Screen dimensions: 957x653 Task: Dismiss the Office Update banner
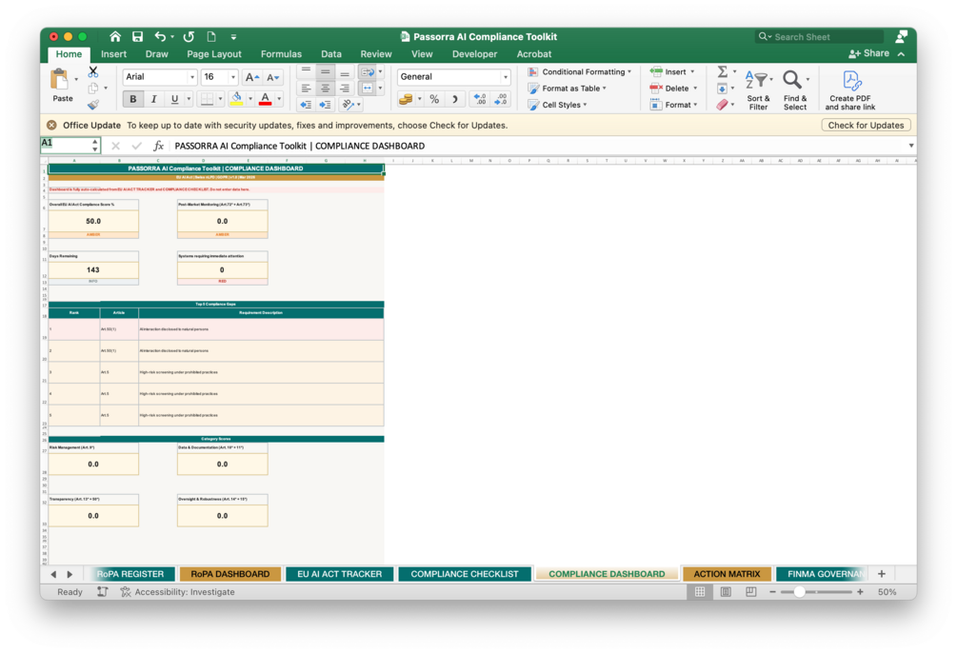(51, 125)
